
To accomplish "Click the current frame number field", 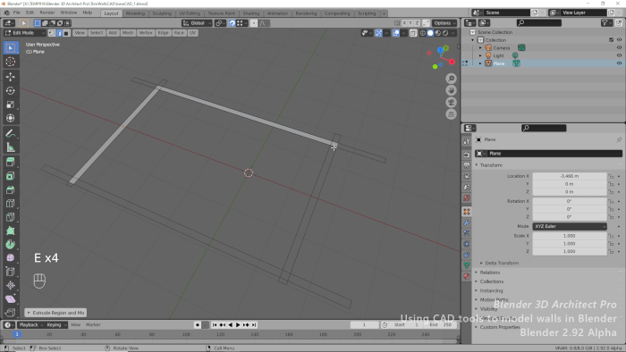I will pyautogui.click(x=364, y=325).
